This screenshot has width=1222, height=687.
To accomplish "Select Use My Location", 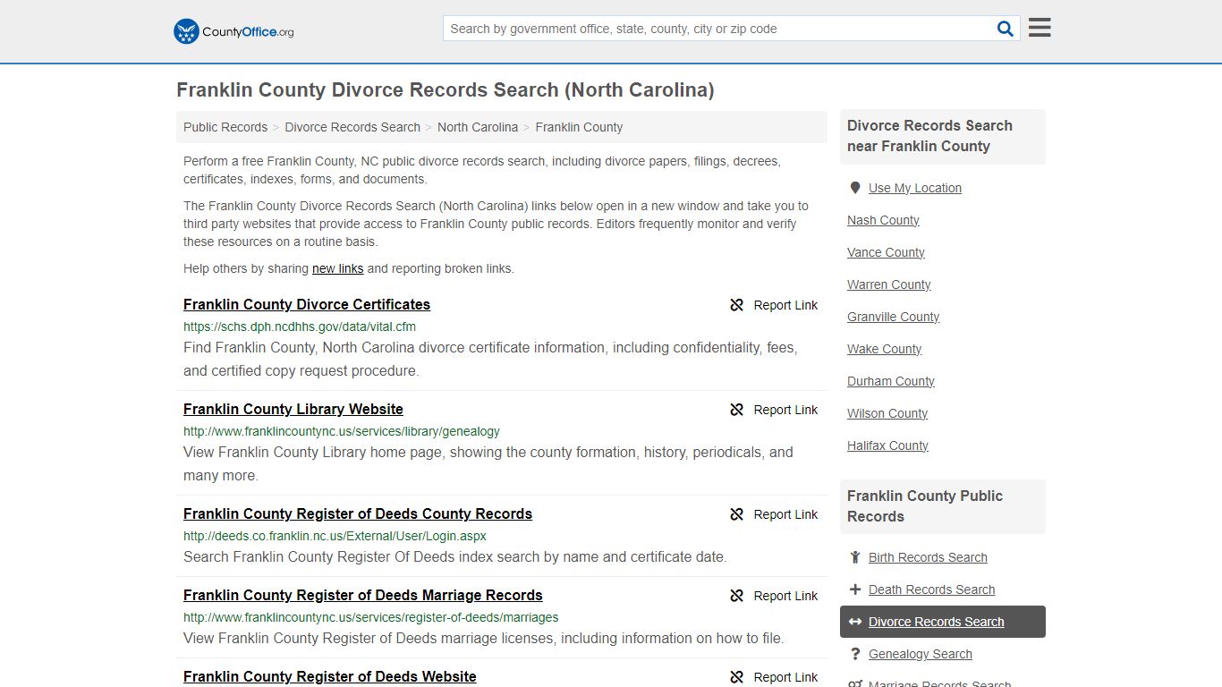I will [915, 188].
